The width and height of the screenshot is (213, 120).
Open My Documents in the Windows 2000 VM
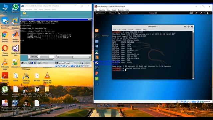coord(24,14)
